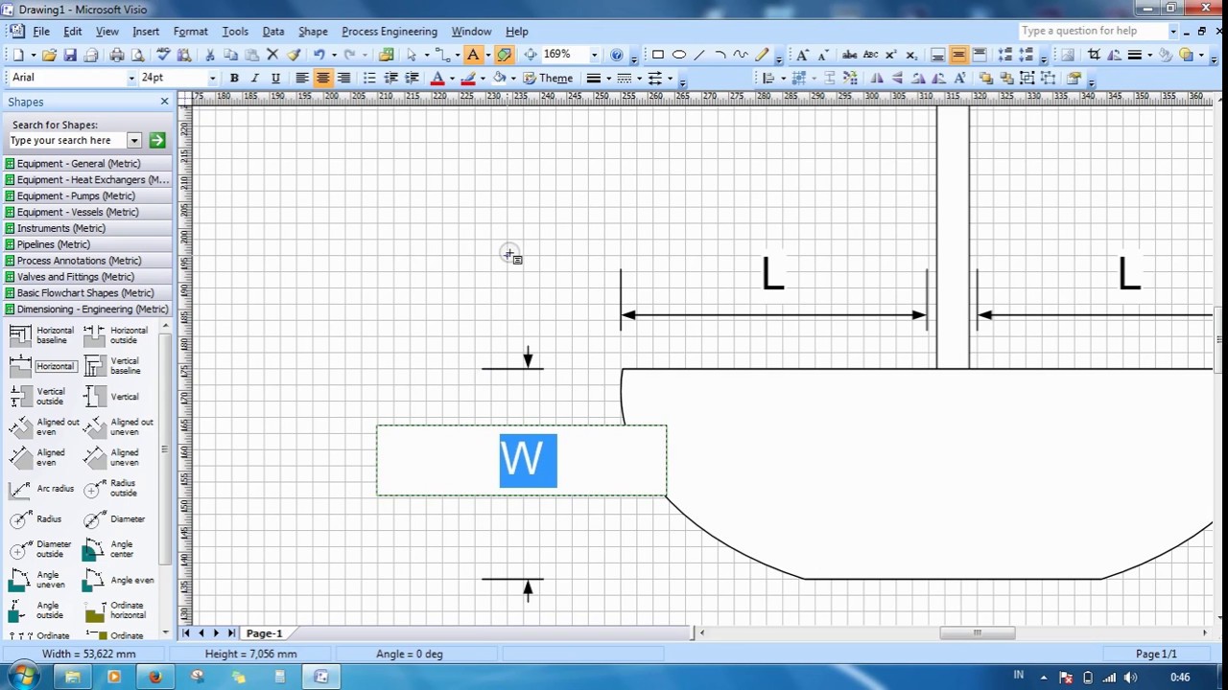Image resolution: width=1228 pixels, height=690 pixels.
Task: Open text color picker (red A)
Action: click(437, 78)
